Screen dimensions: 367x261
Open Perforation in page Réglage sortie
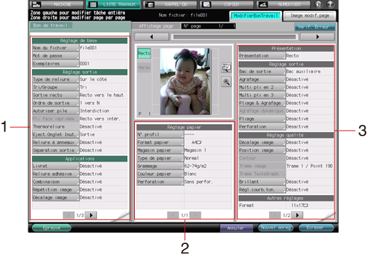point(262,127)
